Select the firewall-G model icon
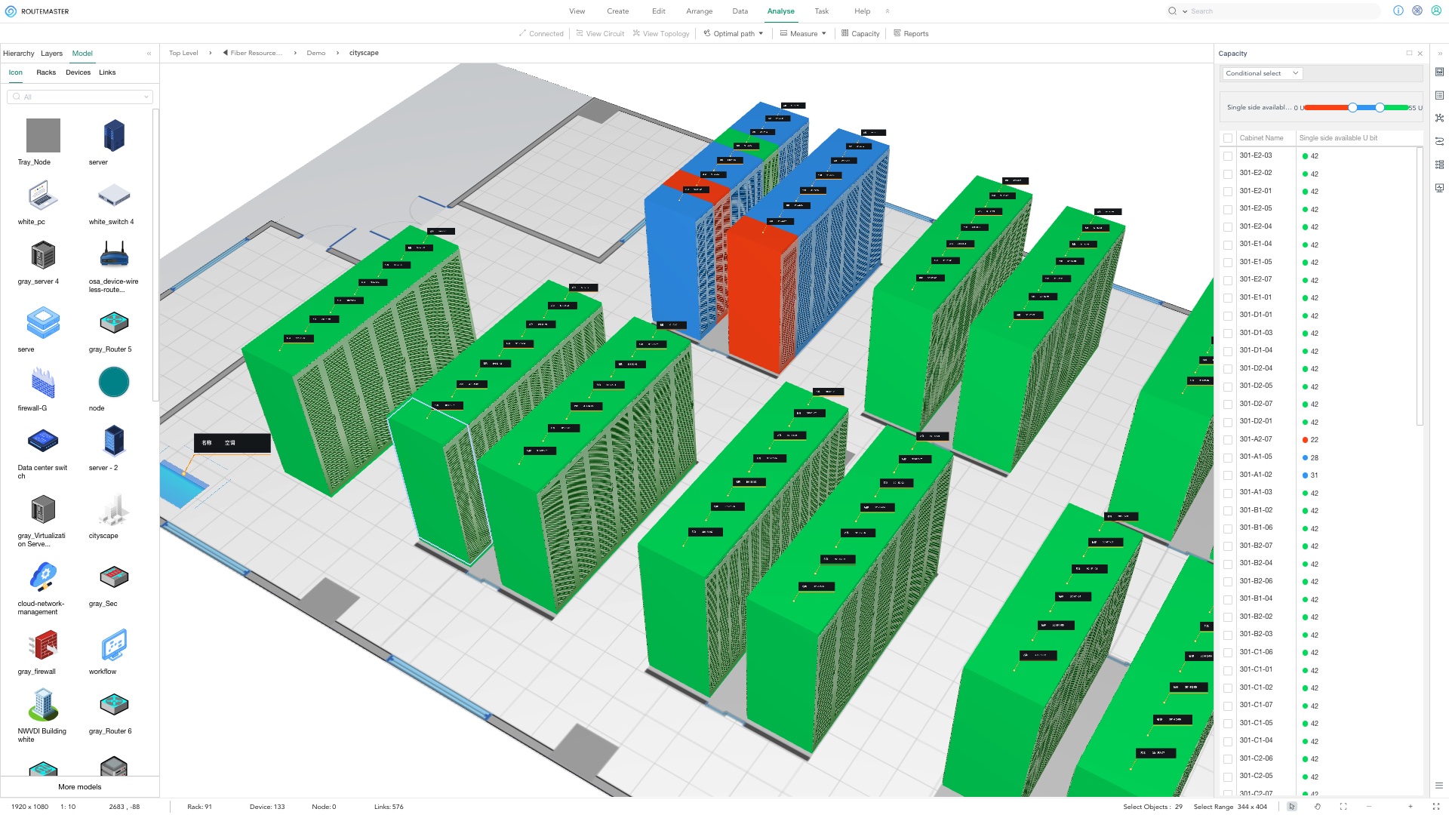The image size is (1449, 815). pos(43,383)
